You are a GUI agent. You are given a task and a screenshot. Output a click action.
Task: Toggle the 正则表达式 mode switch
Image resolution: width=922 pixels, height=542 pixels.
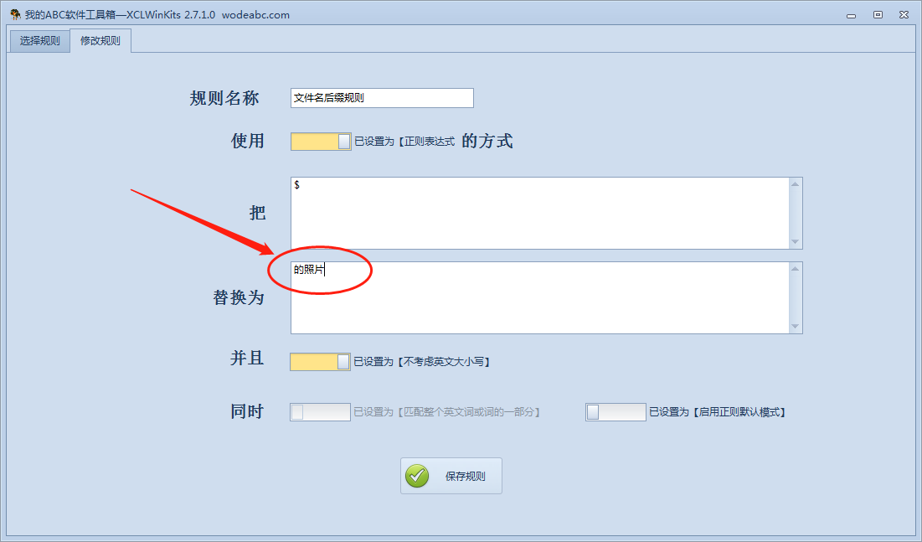321,142
